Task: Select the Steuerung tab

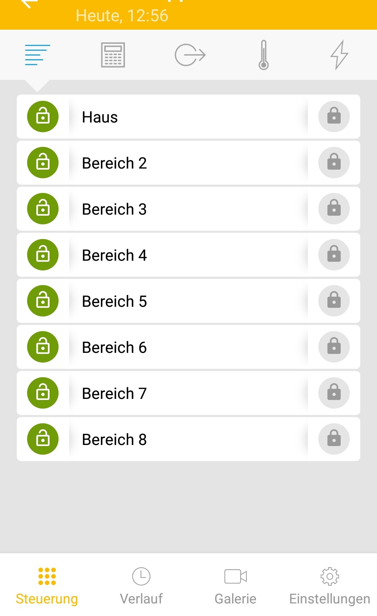Action: coord(47,586)
